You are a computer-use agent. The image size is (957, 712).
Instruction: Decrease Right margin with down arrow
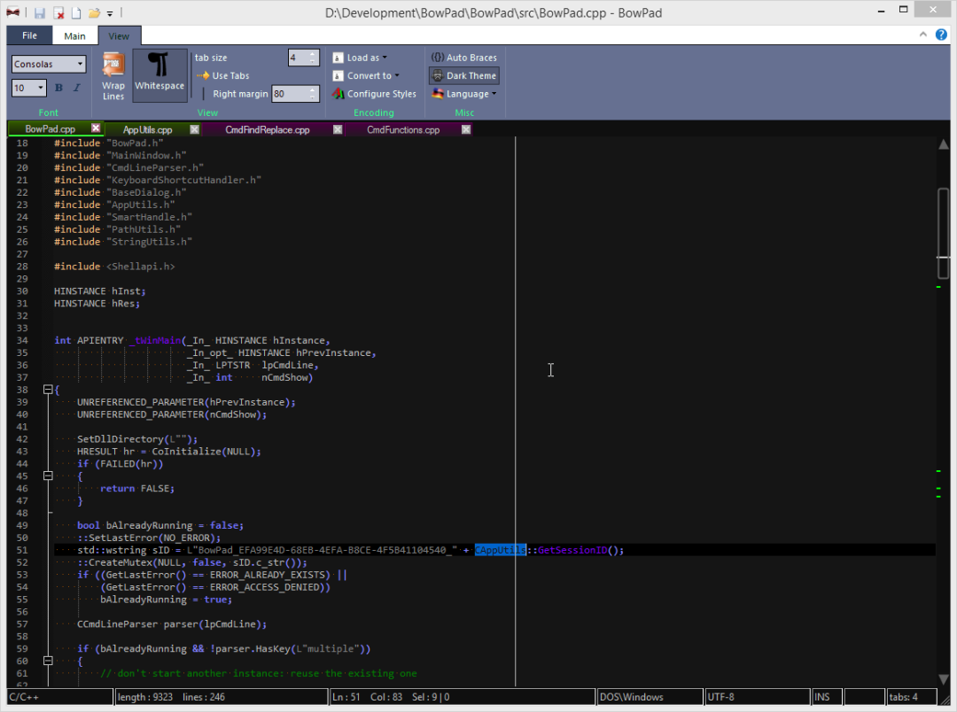[x=313, y=97]
